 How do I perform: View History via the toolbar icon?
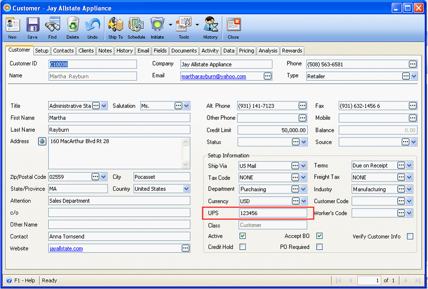pyautogui.click(x=211, y=25)
